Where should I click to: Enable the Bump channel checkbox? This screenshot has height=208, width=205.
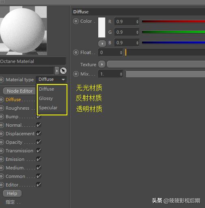(39, 117)
